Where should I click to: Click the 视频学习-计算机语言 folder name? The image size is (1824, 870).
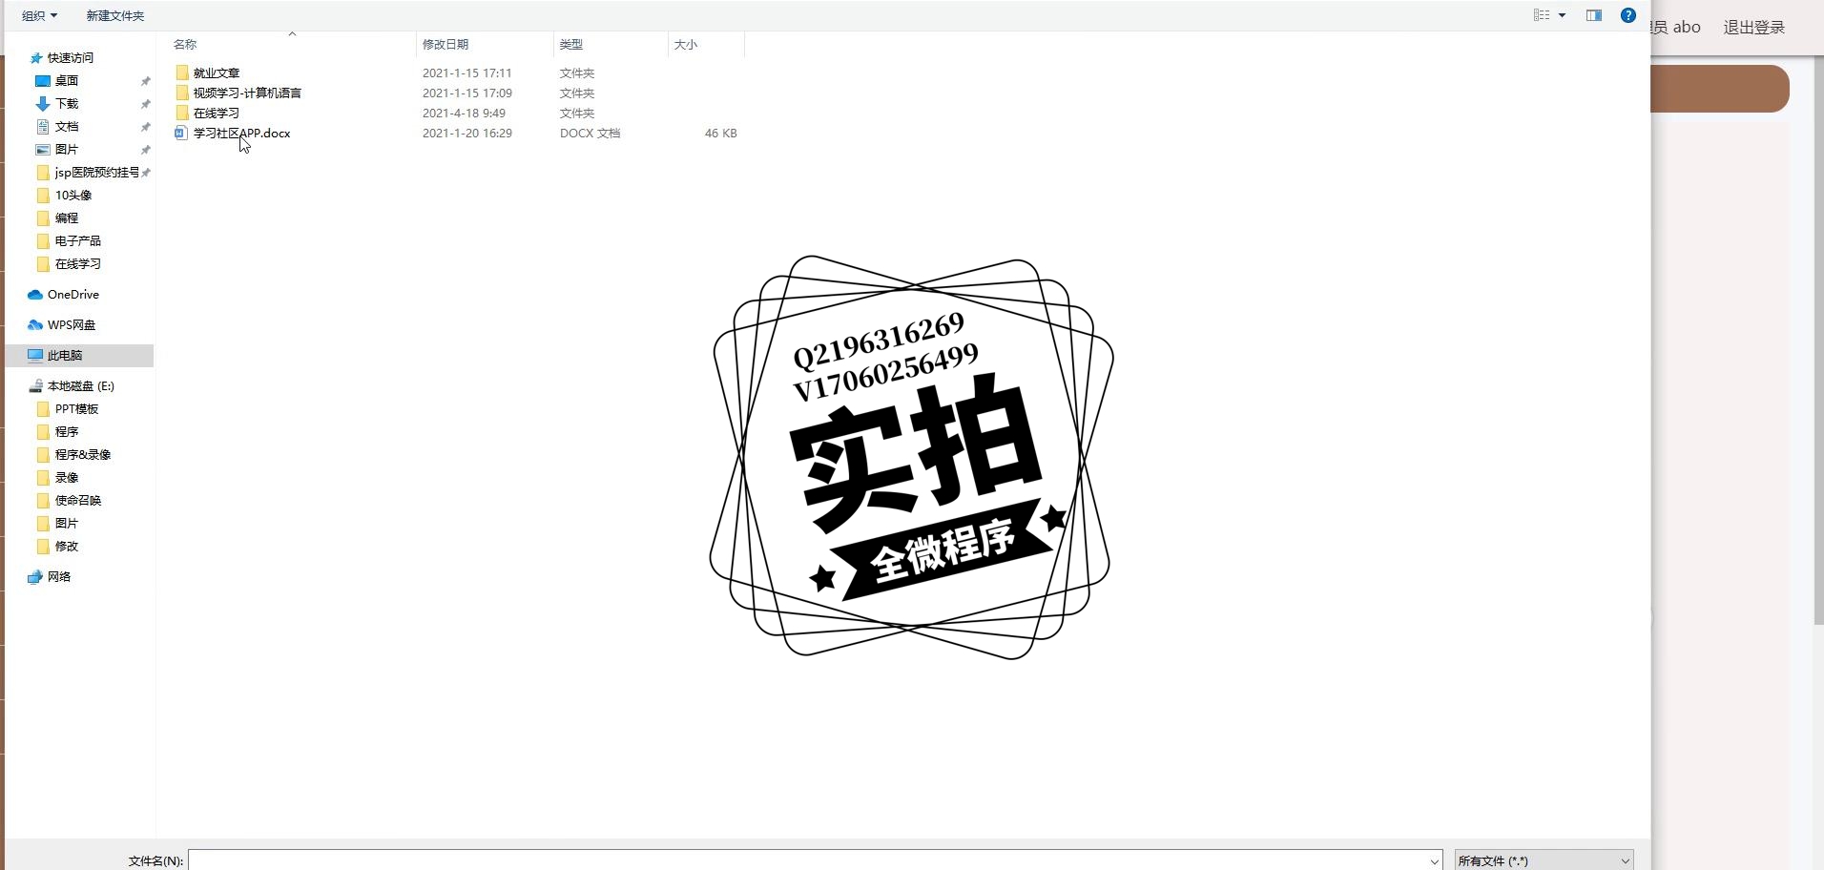pyautogui.click(x=248, y=93)
